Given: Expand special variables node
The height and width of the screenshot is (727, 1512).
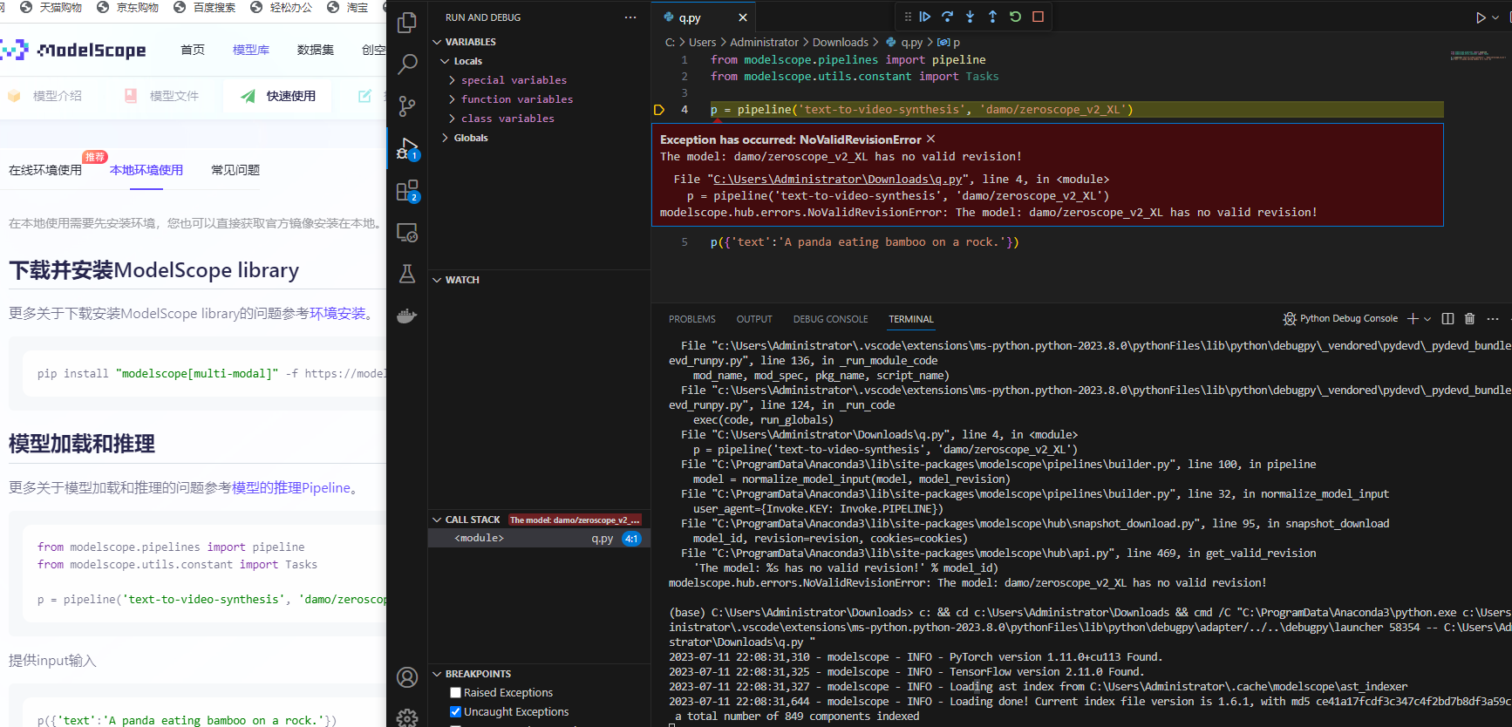Looking at the screenshot, I should [514, 80].
